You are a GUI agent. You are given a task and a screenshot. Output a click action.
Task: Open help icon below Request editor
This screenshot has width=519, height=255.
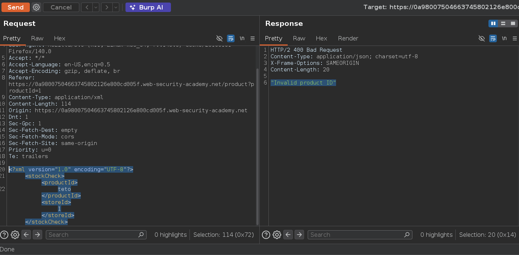click(x=4, y=235)
